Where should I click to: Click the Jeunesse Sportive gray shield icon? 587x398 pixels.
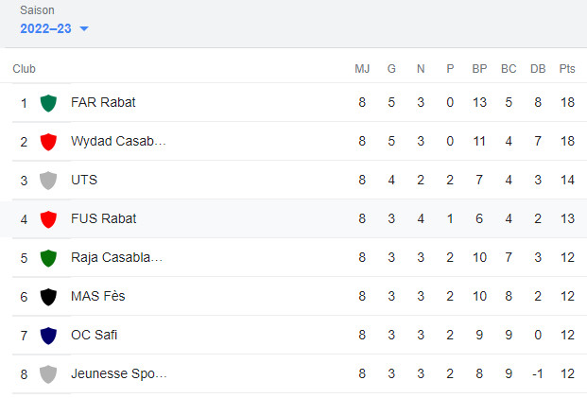tap(48, 374)
